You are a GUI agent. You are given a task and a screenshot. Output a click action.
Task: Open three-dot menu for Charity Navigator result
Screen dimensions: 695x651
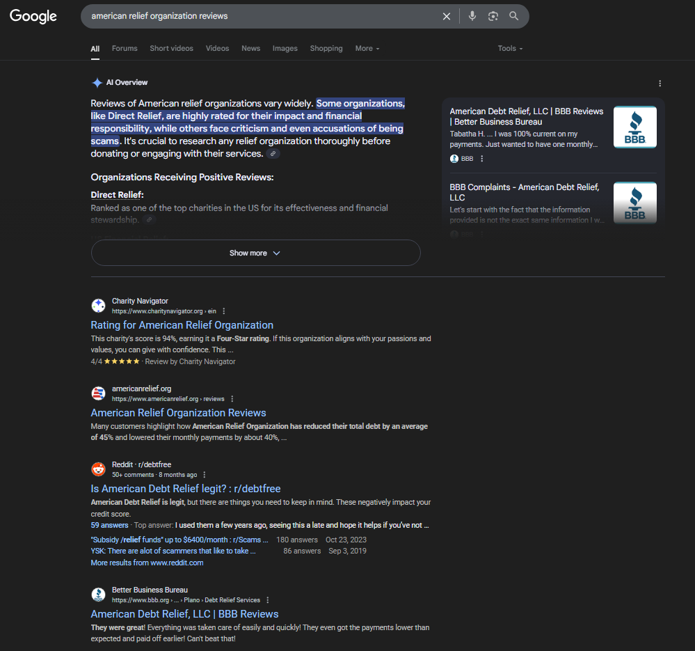coord(224,311)
